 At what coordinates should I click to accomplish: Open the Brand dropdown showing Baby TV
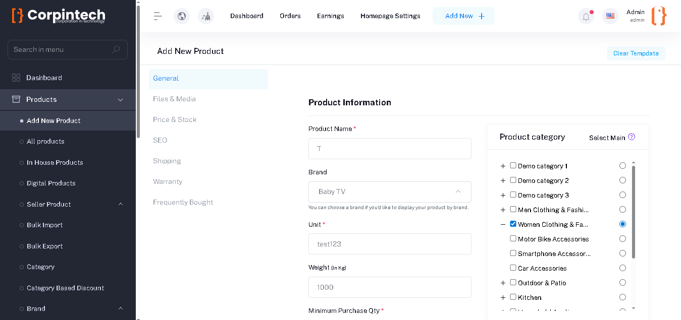click(x=390, y=192)
